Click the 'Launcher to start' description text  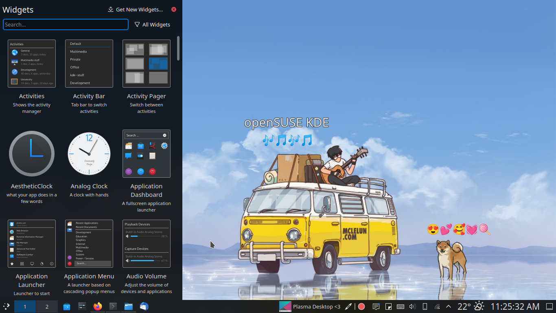point(32,293)
